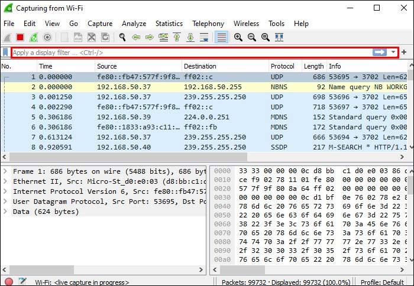
Task: Expand Internet Protocol Version 6 row
Action: click(5, 191)
